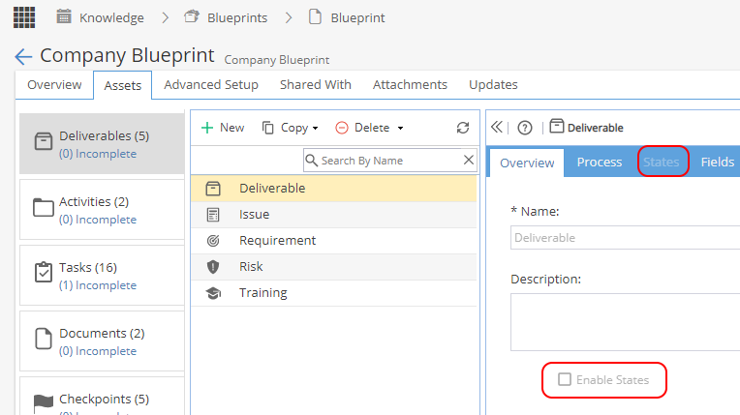Open the Delete dropdown arrow
This screenshot has height=415, width=740.
pos(400,129)
